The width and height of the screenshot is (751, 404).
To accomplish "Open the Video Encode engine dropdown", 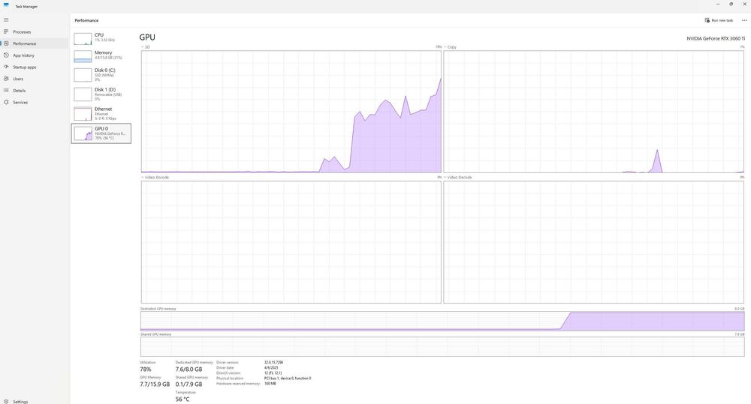I will [155, 178].
